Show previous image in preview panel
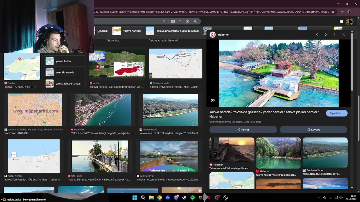 (x=317, y=35)
